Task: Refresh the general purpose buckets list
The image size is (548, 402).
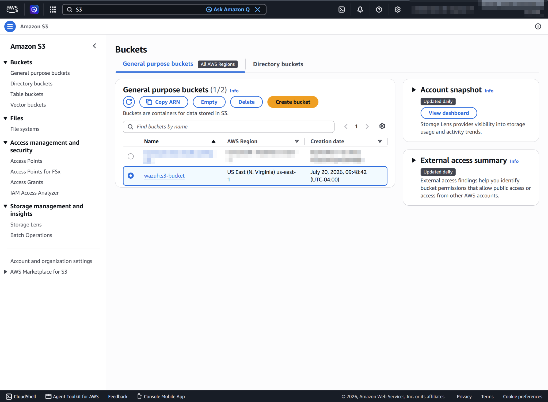Action: [129, 102]
